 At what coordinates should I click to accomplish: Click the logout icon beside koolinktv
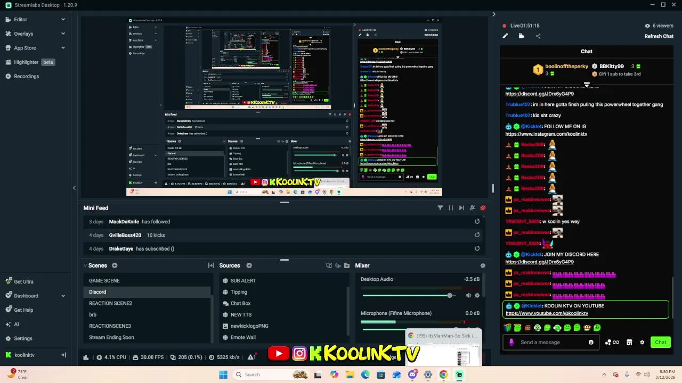63,355
